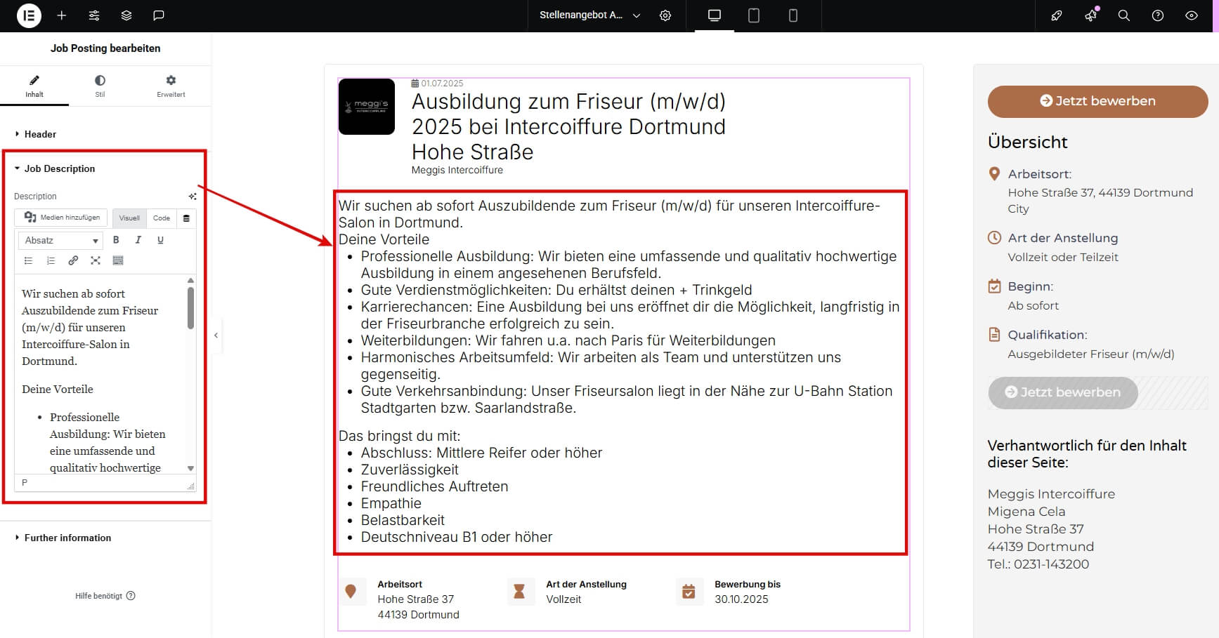Toggle preview eye icon in top bar
The height and width of the screenshot is (638, 1219).
point(1191,15)
